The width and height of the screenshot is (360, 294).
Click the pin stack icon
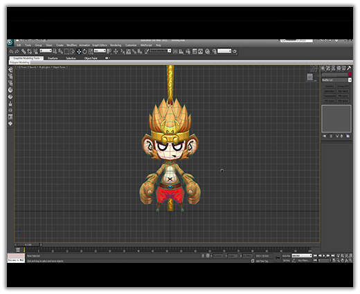point(325,136)
